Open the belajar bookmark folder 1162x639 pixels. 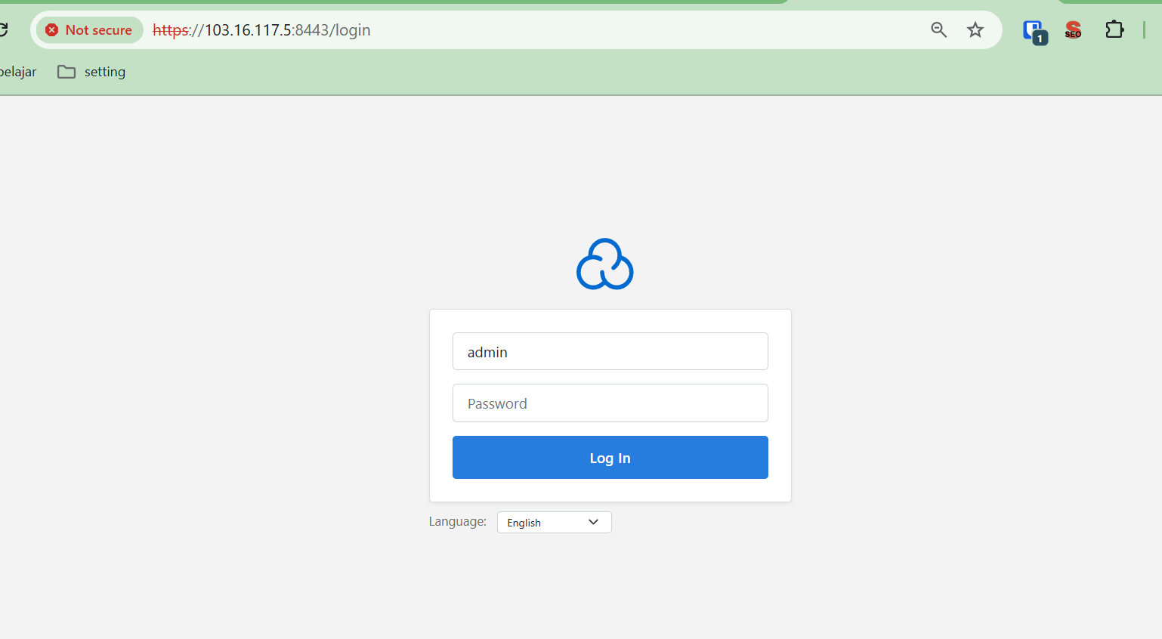18,72
